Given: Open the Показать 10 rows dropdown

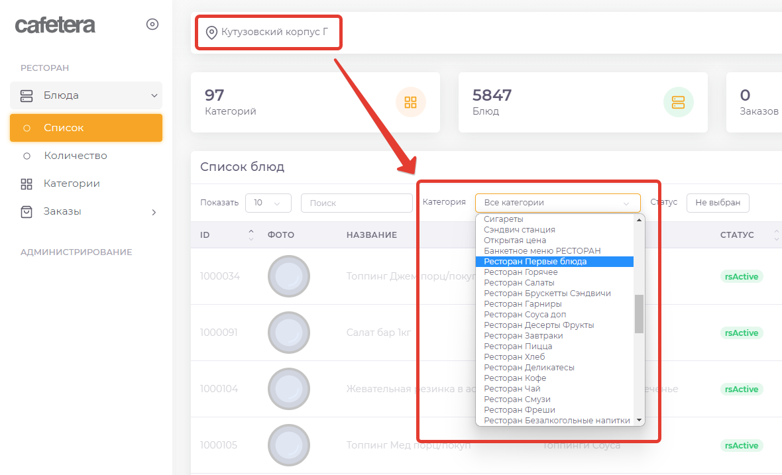Looking at the screenshot, I should pyautogui.click(x=268, y=203).
